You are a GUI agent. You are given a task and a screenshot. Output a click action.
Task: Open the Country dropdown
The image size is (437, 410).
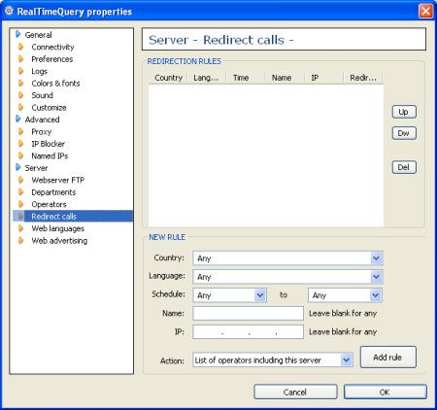coord(376,258)
